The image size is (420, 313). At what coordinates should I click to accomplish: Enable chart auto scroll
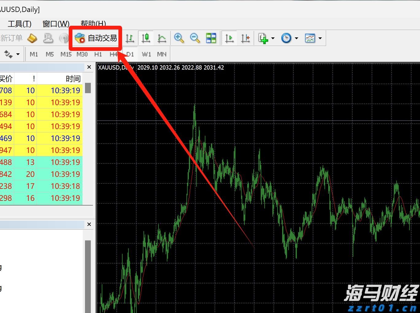(x=229, y=38)
